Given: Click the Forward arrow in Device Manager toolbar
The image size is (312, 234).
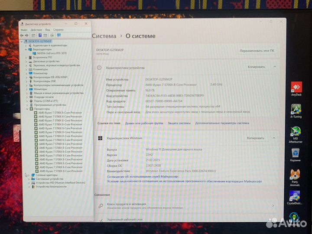Looking at the screenshot, I should point(26,36).
